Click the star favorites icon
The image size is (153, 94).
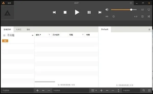point(149,30)
